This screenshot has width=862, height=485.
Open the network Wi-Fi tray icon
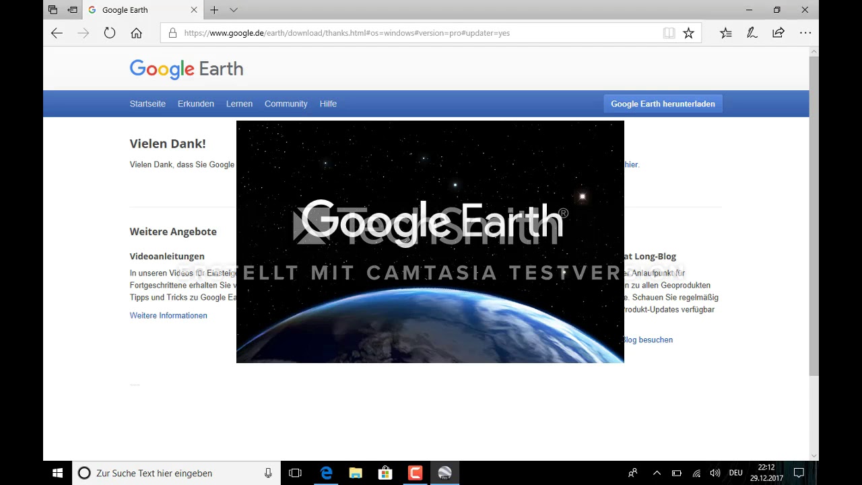pos(696,473)
